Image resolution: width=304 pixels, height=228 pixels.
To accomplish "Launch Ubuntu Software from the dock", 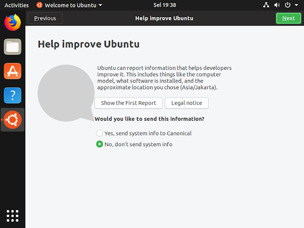I will click(x=13, y=71).
